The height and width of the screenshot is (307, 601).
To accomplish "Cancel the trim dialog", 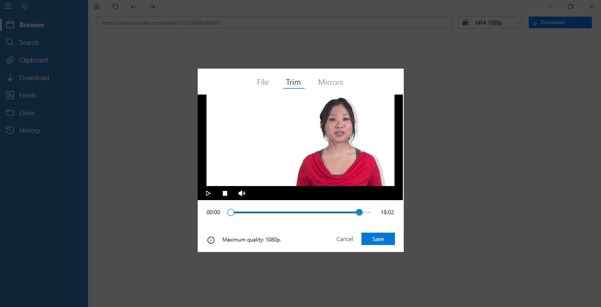I will pyautogui.click(x=344, y=239).
